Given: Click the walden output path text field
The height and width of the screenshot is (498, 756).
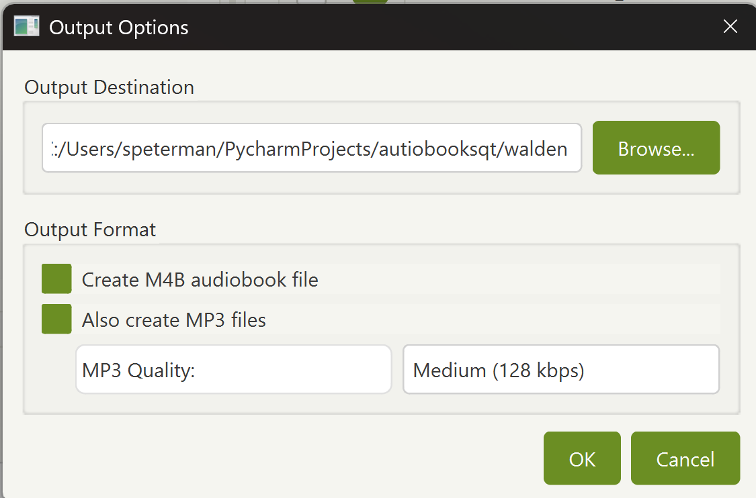Looking at the screenshot, I should point(311,148).
